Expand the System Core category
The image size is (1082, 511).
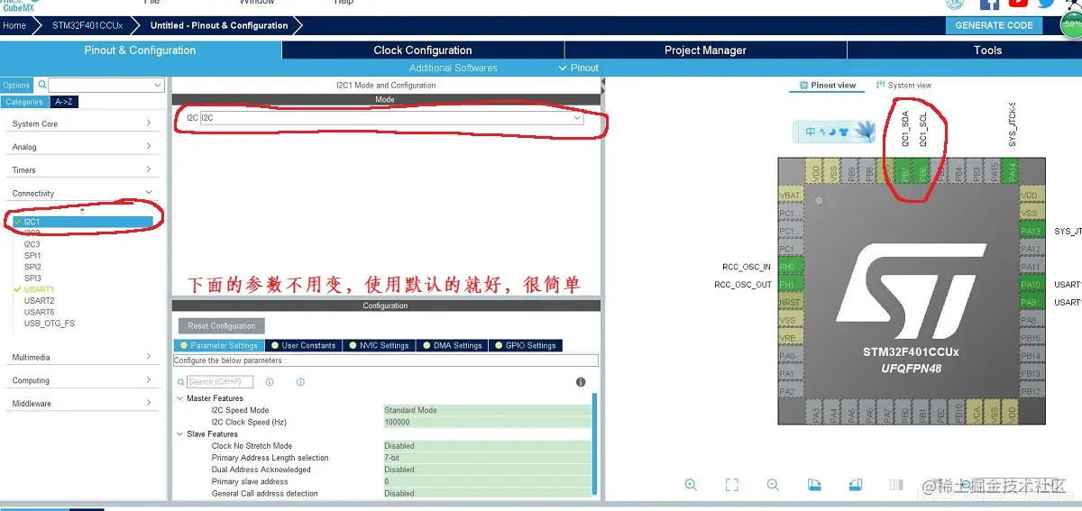tap(82, 123)
